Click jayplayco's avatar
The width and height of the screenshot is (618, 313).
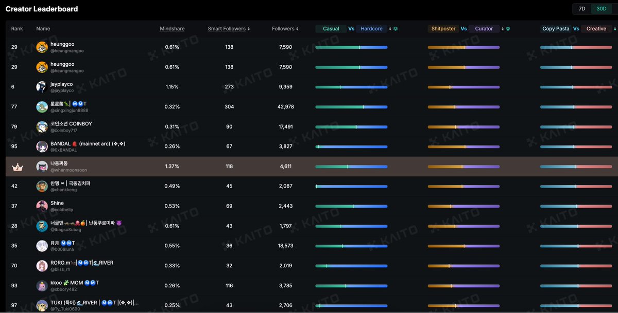42,87
